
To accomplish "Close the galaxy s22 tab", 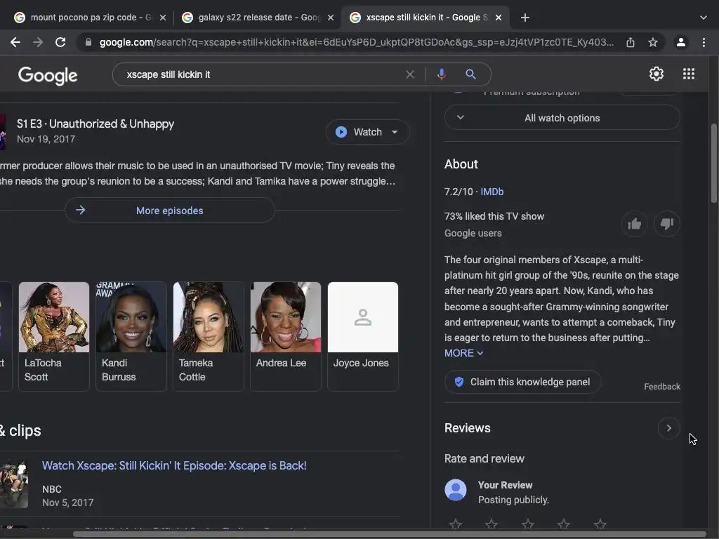I will (331, 18).
